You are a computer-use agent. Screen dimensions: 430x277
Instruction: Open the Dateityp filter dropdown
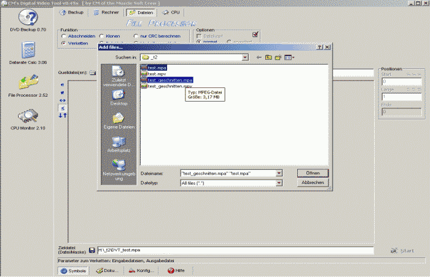279,183
